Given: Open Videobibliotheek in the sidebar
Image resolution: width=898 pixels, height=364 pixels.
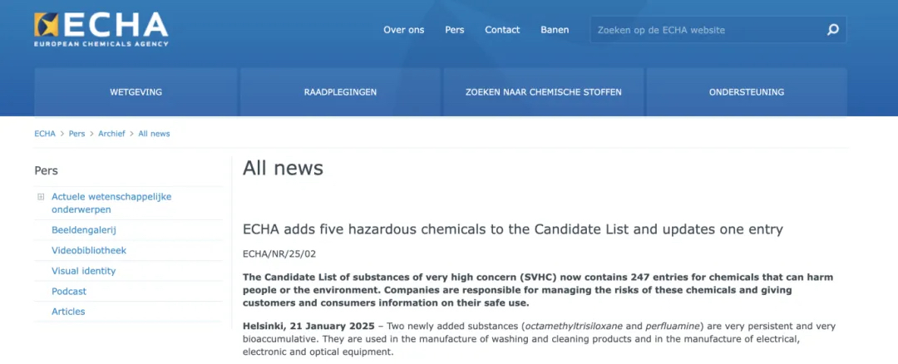Looking at the screenshot, I should [x=89, y=250].
